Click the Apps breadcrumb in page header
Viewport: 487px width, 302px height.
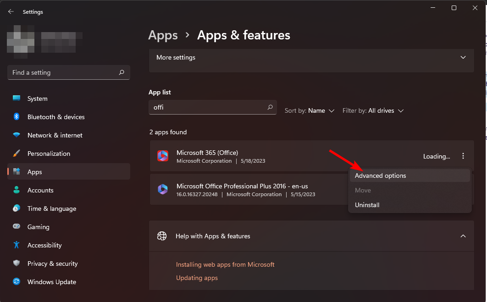point(163,35)
